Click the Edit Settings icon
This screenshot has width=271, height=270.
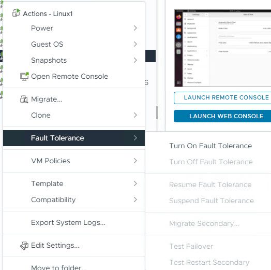[x=24, y=246]
